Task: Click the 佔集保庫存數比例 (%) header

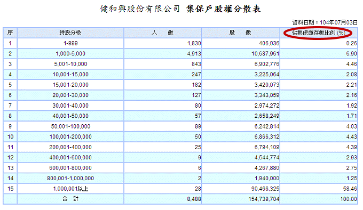Action: (318, 33)
